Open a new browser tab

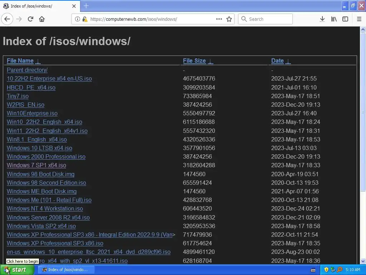pos(86,6)
